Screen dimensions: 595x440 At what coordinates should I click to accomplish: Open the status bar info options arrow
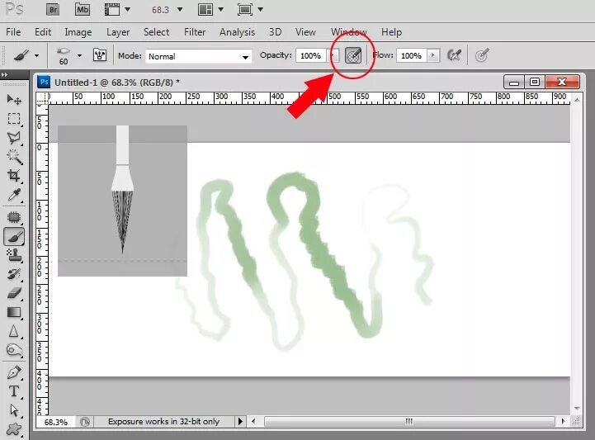[x=240, y=421]
